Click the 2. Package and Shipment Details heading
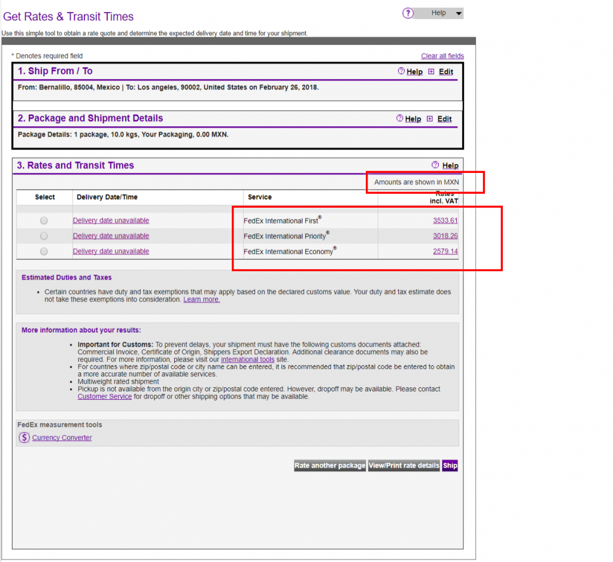Screen dimensions: 613x562 [x=90, y=119]
